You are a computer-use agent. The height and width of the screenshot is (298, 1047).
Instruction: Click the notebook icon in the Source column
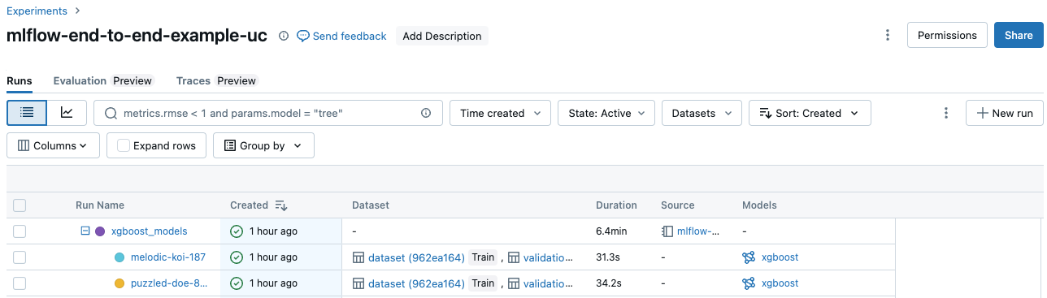(x=667, y=231)
